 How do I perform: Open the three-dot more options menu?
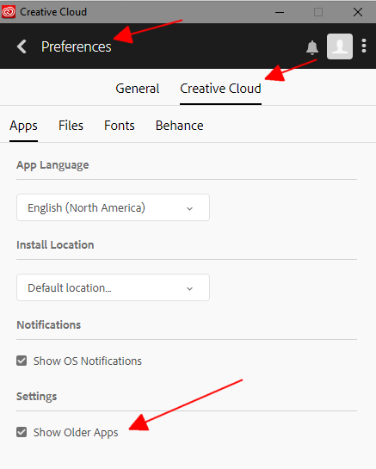[364, 46]
